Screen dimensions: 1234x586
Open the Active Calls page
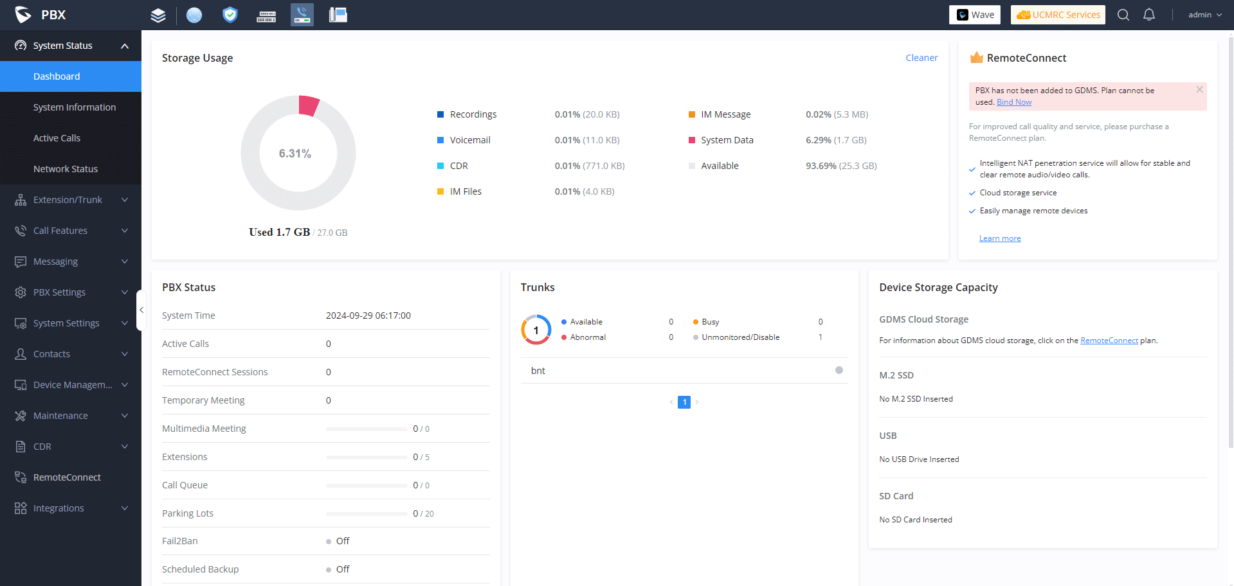pyautogui.click(x=57, y=138)
